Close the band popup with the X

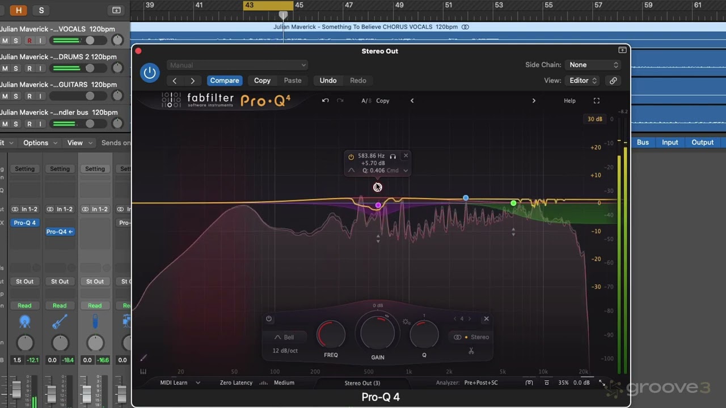406,156
